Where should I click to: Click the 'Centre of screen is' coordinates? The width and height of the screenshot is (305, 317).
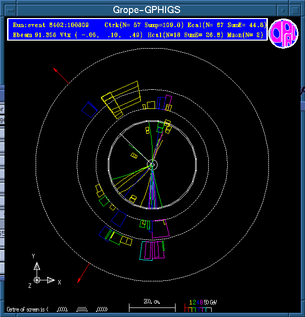pos(57,309)
